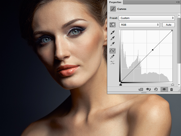Screen dimensions: 181x136
Task: Open the Preset dropdown showing Custom
Action: tap(147, 18)
